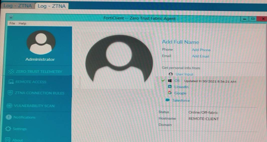Screen dimensions: 267x142
Task: Click the Remote Access monitor icon
Action: tap(11, 82)
